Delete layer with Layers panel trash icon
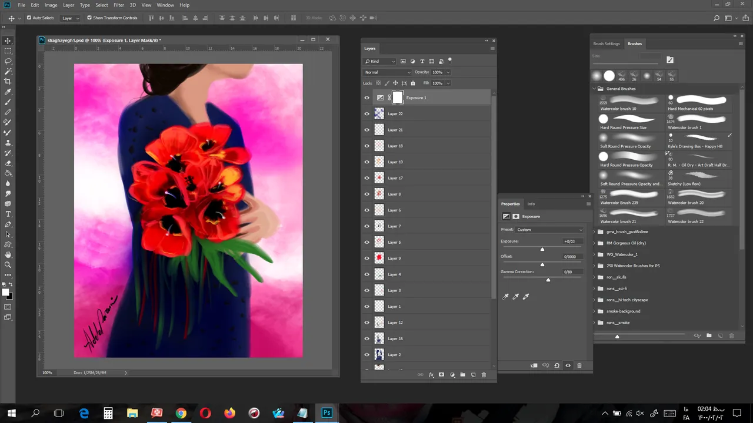 pyautogui.click(x=484, y=374)
